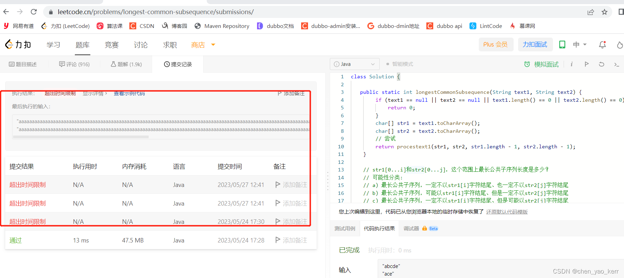Open the 超出时间限制 submission from 2023/05/24 17:30

(28, 221)
